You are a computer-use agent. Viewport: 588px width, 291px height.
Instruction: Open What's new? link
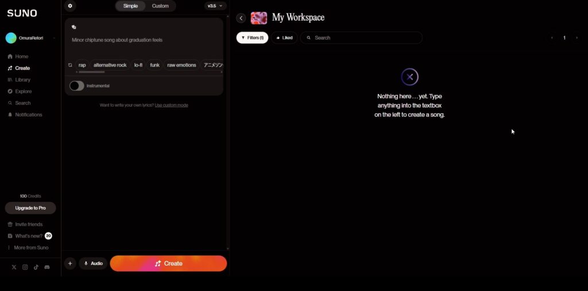(25, 236)
